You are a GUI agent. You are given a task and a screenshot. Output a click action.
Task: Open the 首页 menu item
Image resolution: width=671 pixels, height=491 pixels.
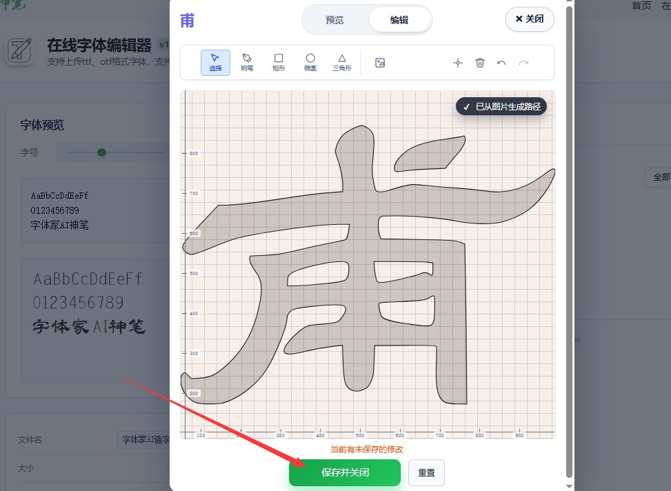[641, 5]
